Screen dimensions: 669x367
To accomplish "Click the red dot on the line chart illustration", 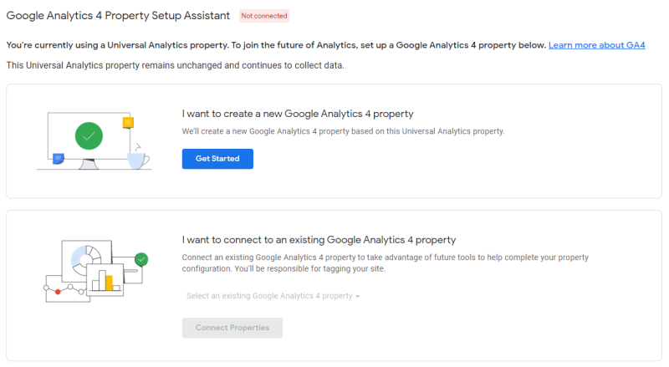I will click(58, 292).
